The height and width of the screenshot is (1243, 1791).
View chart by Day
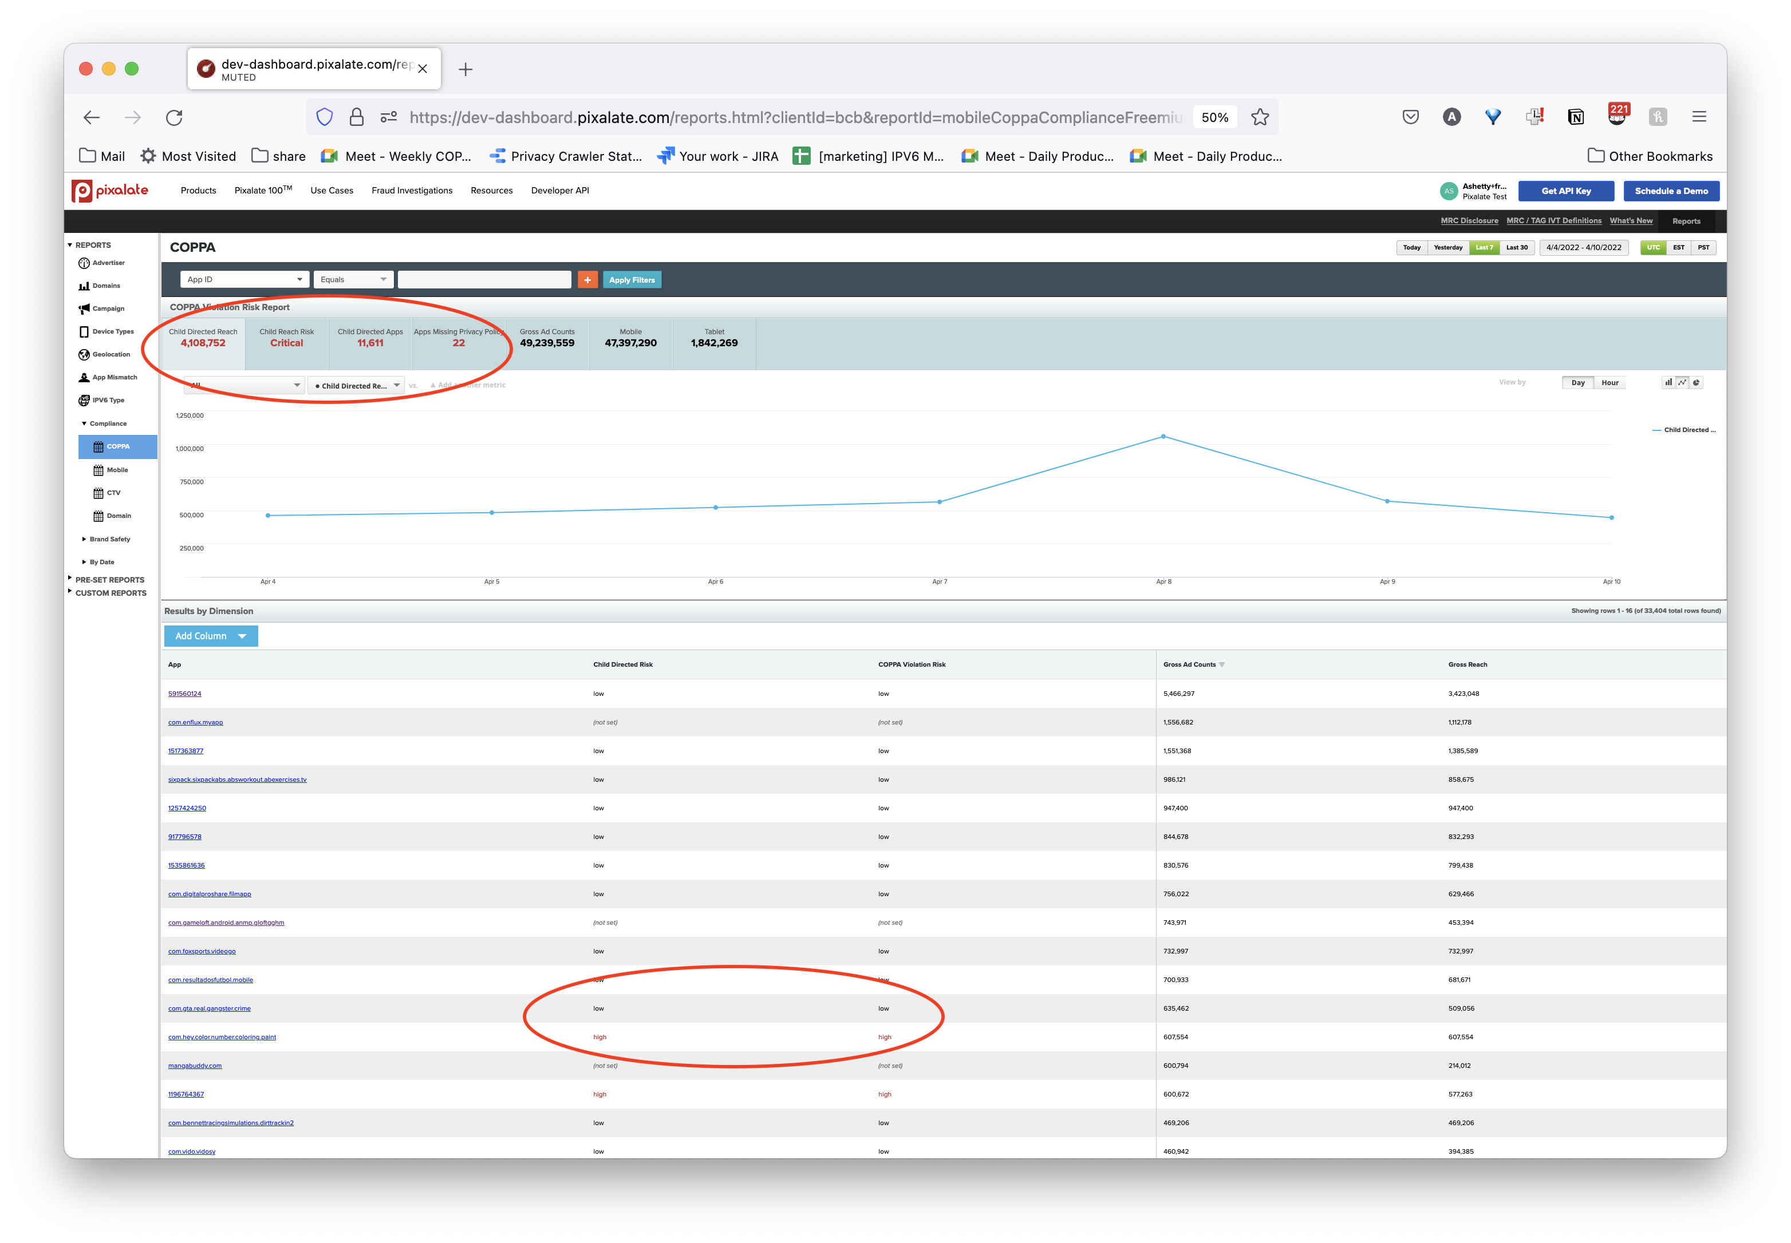[x=1577, y=383]
